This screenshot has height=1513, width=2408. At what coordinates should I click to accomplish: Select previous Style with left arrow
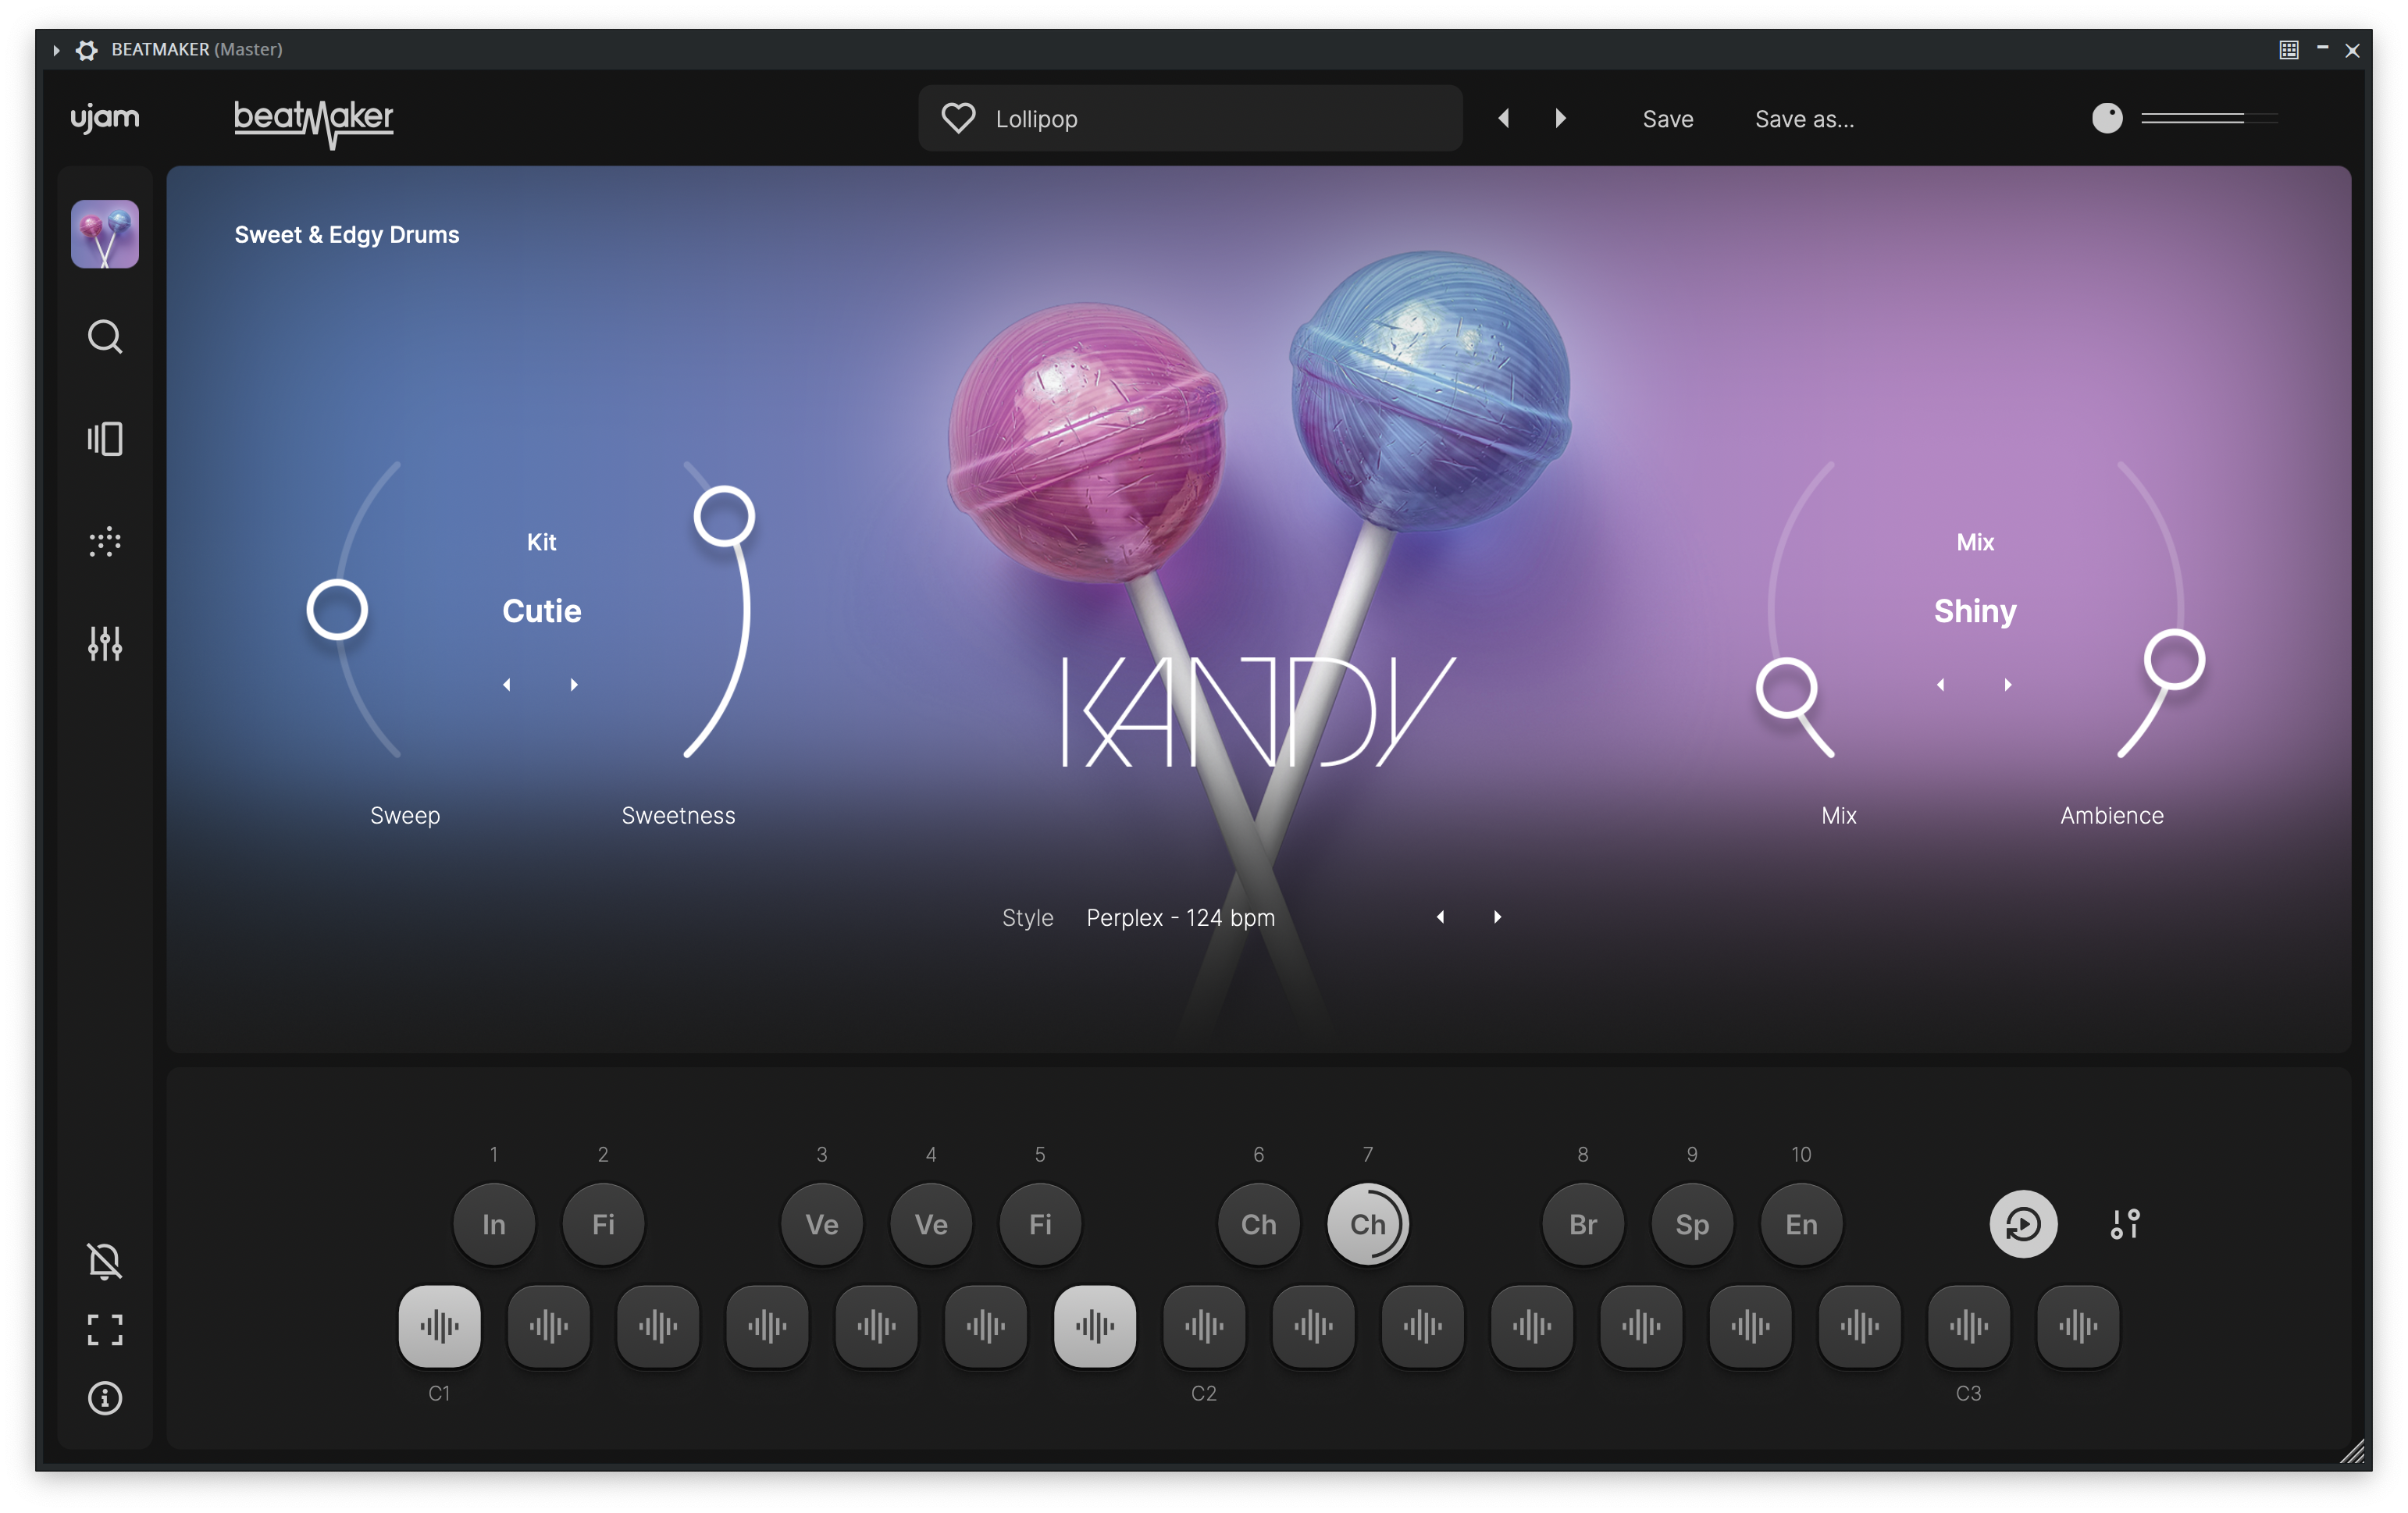[x=1440, y=917]
